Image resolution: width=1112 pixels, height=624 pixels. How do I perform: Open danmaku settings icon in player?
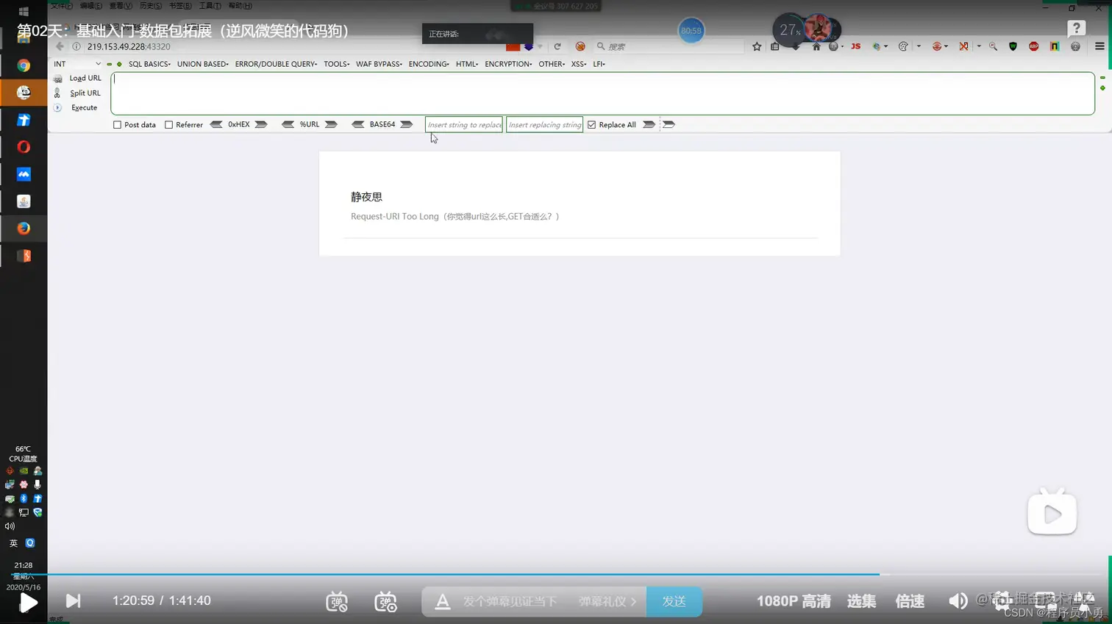(385, 601)
